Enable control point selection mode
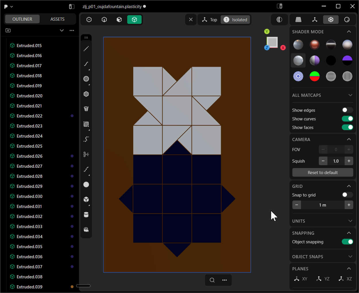Viewport: 359px width, 293px height. click(89, 20)
